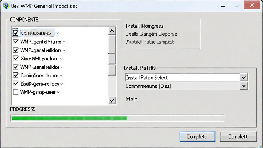This screenshot has width=263, height=148.
Task: Open the Conmnmenime (Ctes) dropdown arrow
Action: coord(244,86)
